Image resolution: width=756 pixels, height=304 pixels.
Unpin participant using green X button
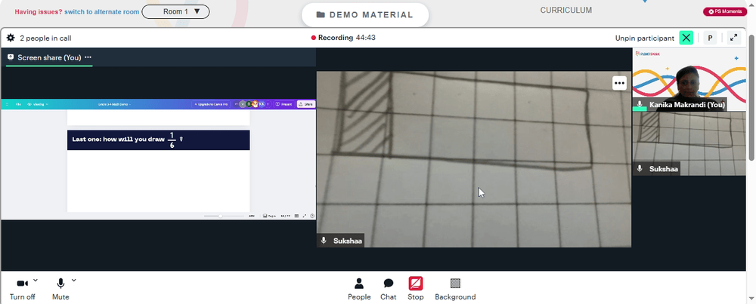(x=686, y=38)
